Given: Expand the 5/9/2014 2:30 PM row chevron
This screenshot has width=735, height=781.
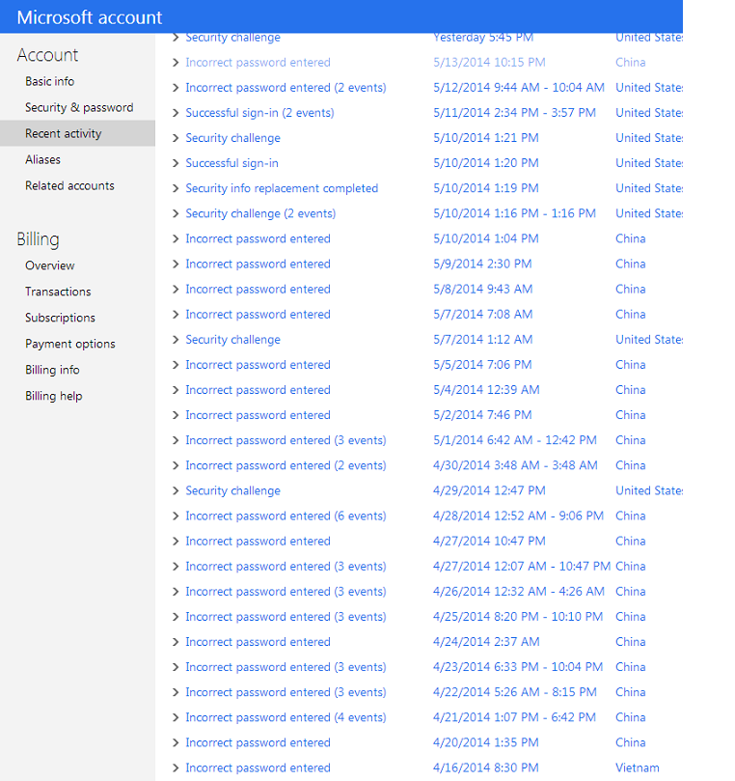Looking at the screenshot, I should (176, 264).
